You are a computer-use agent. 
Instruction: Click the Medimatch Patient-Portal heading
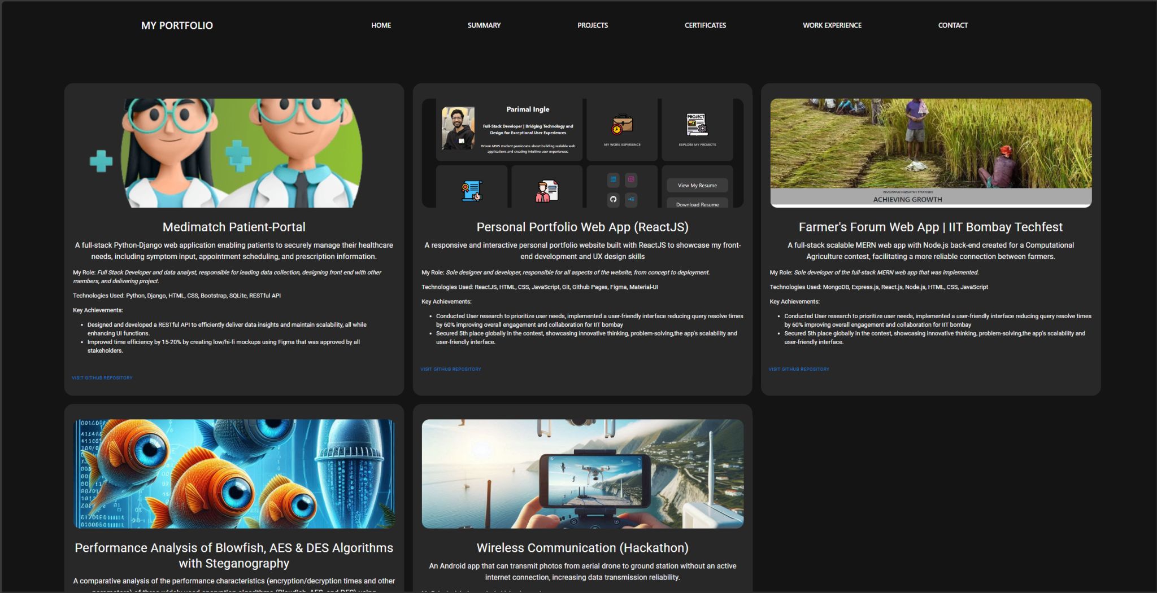tap(234, 227)
